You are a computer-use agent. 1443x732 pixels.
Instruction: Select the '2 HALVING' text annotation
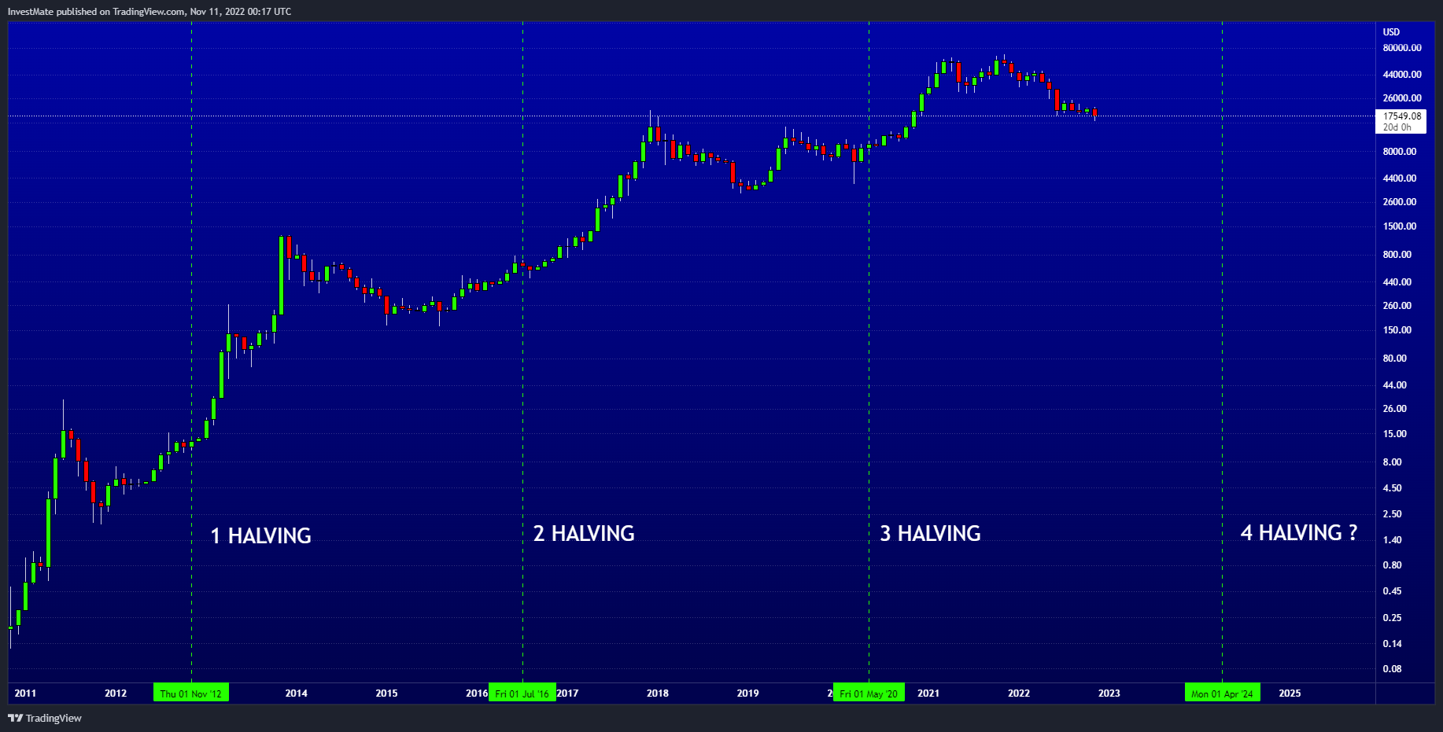(584, 533)
